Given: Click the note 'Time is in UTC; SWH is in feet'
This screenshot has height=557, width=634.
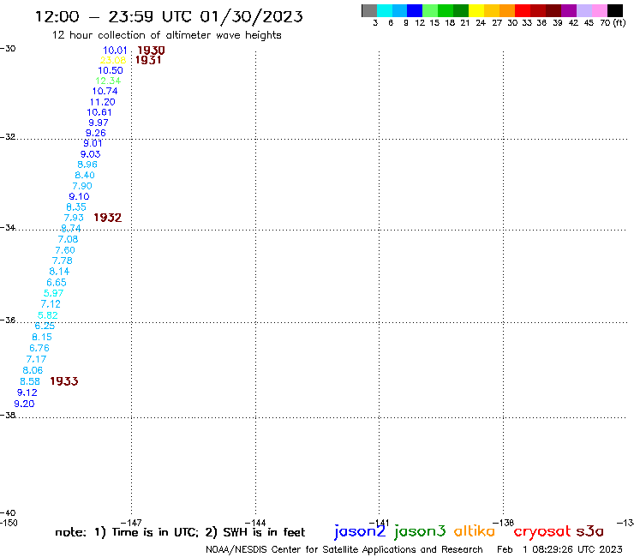Looking at the screenshot, I should pyautogui.click(x=180, y=532).
